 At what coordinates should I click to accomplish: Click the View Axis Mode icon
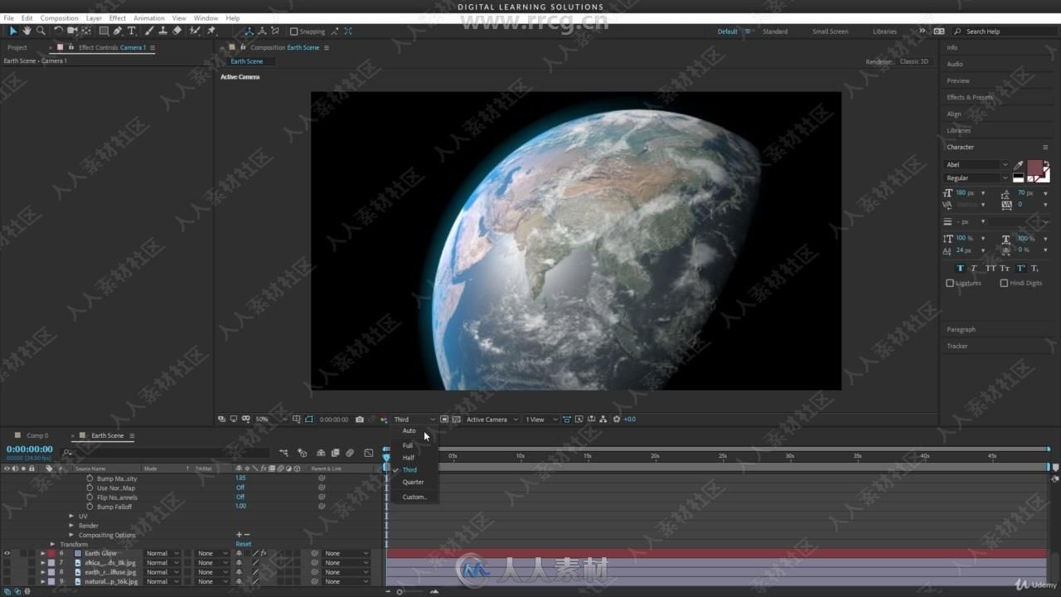coord(275,31)
